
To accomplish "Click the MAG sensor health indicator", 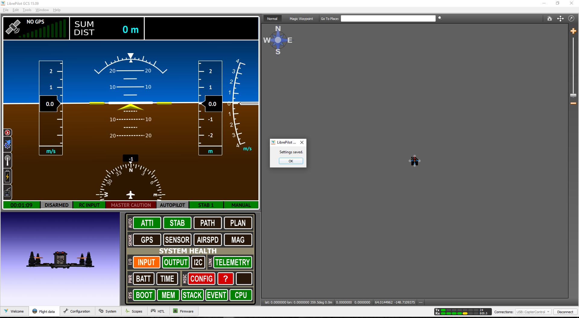I will [238, 240].
